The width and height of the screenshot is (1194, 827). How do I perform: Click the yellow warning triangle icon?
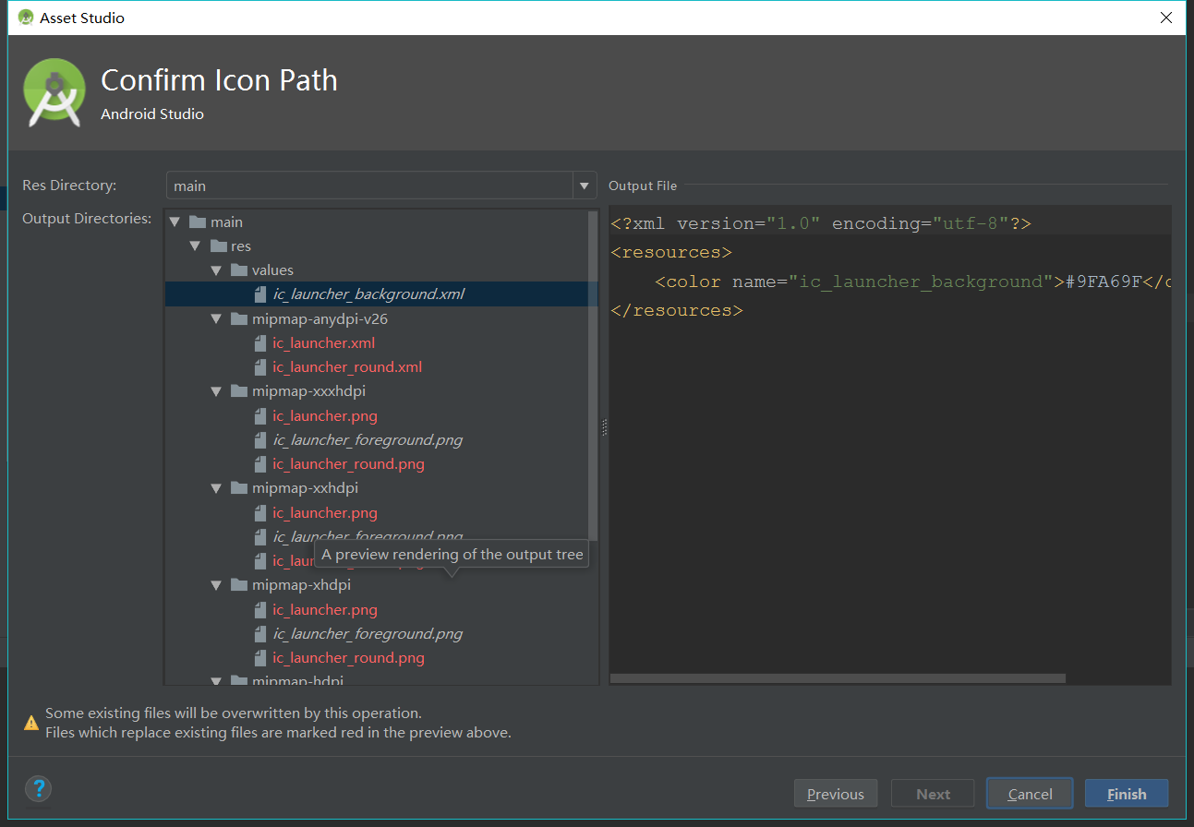point(31,723)
